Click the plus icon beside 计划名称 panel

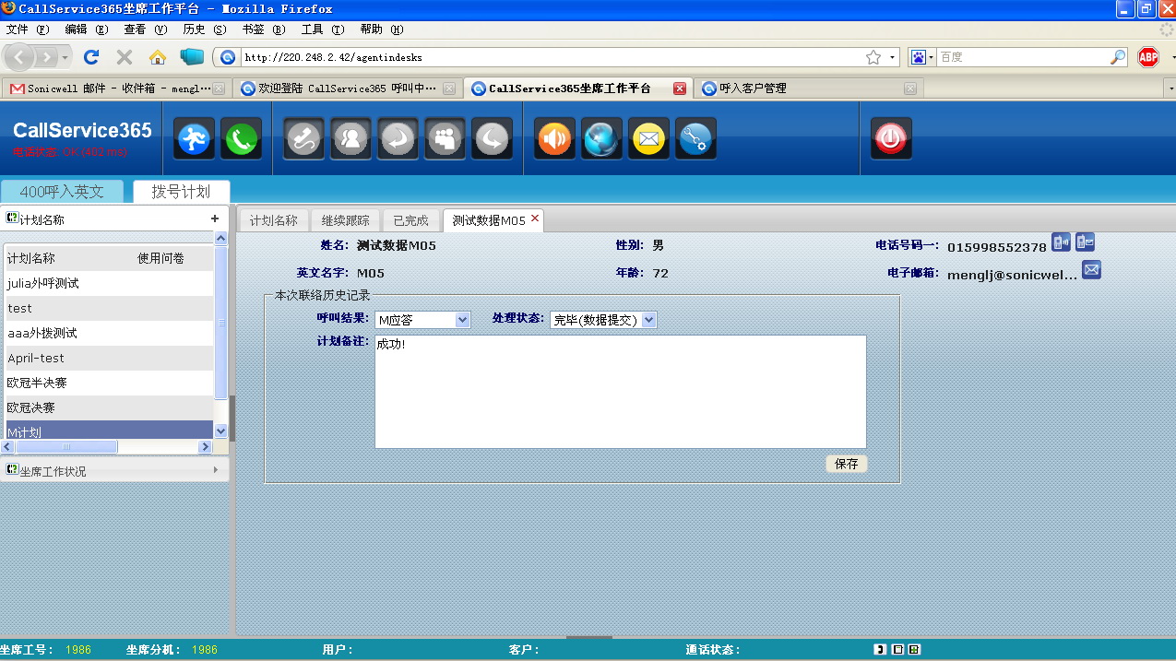215,219
